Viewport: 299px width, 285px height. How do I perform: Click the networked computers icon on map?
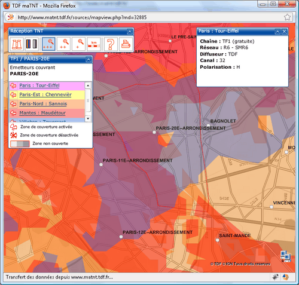pos(285,256)
